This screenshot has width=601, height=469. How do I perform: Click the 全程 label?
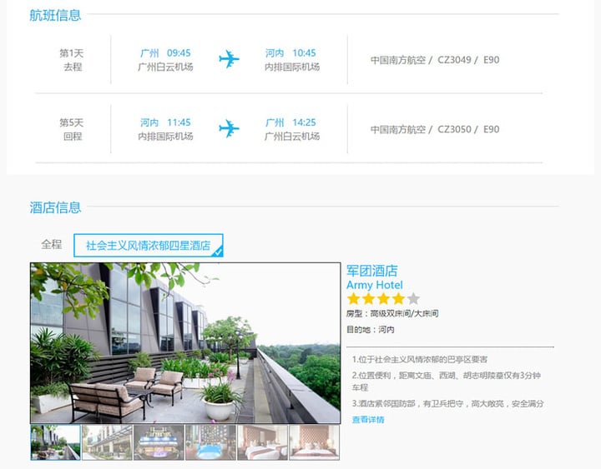point(52,244)
